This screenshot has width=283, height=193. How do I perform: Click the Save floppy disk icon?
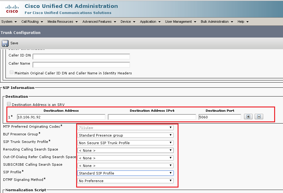point(5,43)
